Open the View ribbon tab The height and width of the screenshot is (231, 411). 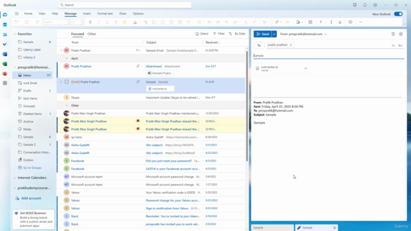point(42,13)
